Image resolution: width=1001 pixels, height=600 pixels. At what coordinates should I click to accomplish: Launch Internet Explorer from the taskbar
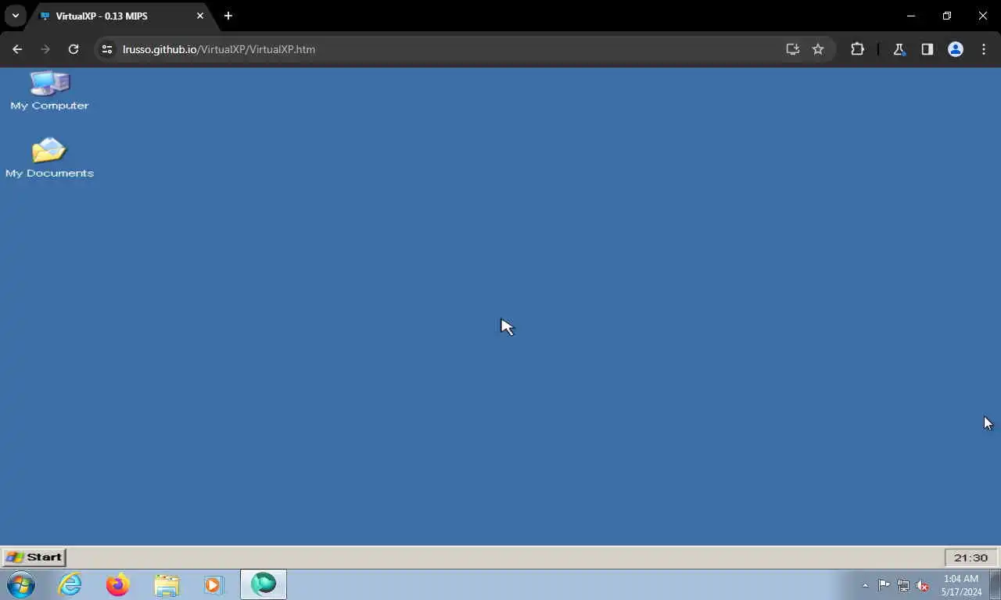(70, 584)
